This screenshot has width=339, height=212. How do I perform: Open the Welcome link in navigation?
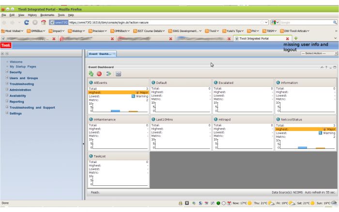pos(16,62)
